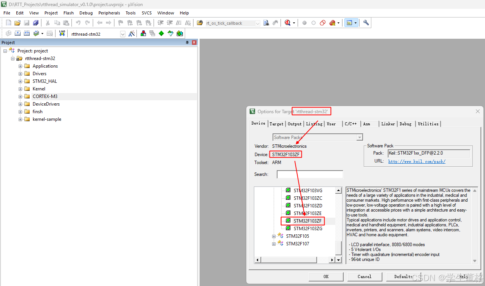This screenshot has height=286, width=485.
Task: Open Manage Project Items icon
Action: (143, 33)
